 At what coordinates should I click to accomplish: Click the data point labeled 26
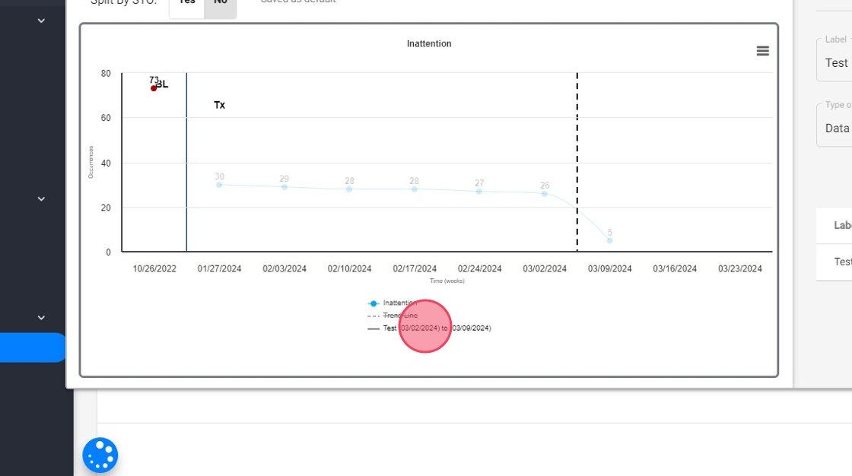(545, 193)
